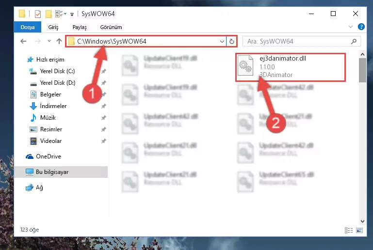Switch to the Görünüm ribbon tab
Image resolution: width=373 pixels, height=250 pixels.
(111, 27)
